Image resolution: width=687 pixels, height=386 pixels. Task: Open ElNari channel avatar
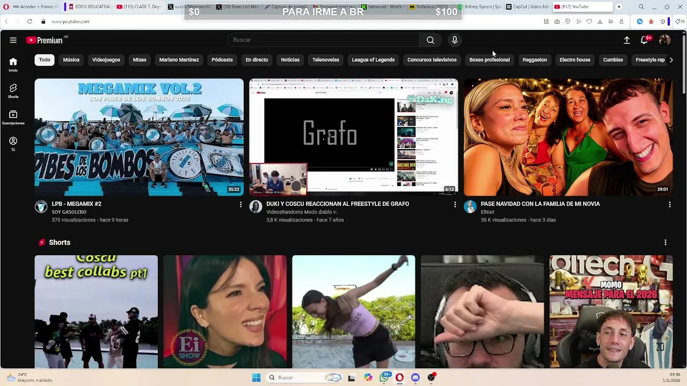(470, 207)
